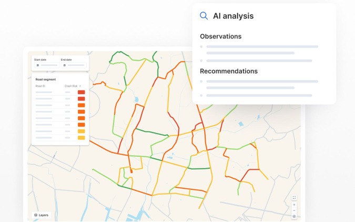This screenshot has width=355, height=222.
Task: Reset map compass orientation
Action: [294, 216]
